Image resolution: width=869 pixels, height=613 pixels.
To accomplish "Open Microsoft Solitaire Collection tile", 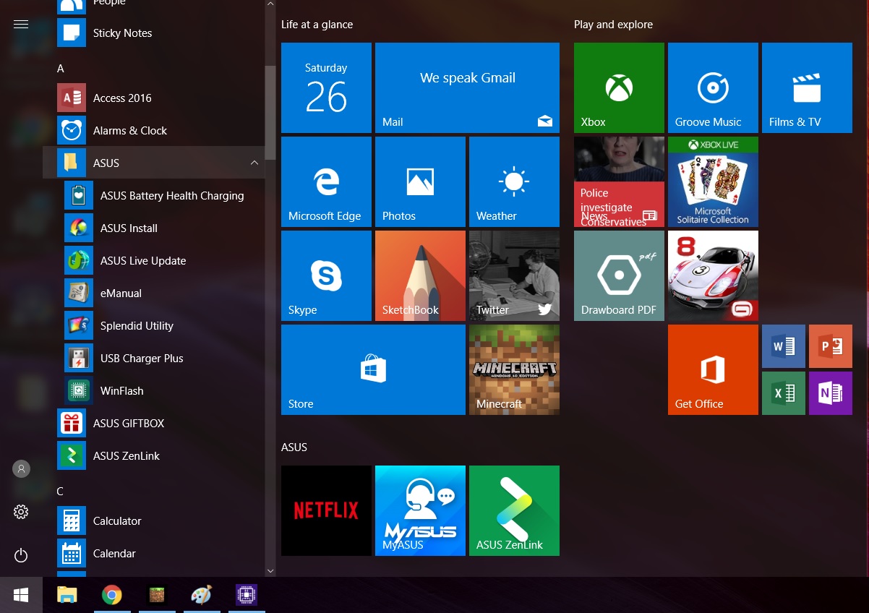I will click(x=713, y=181).
